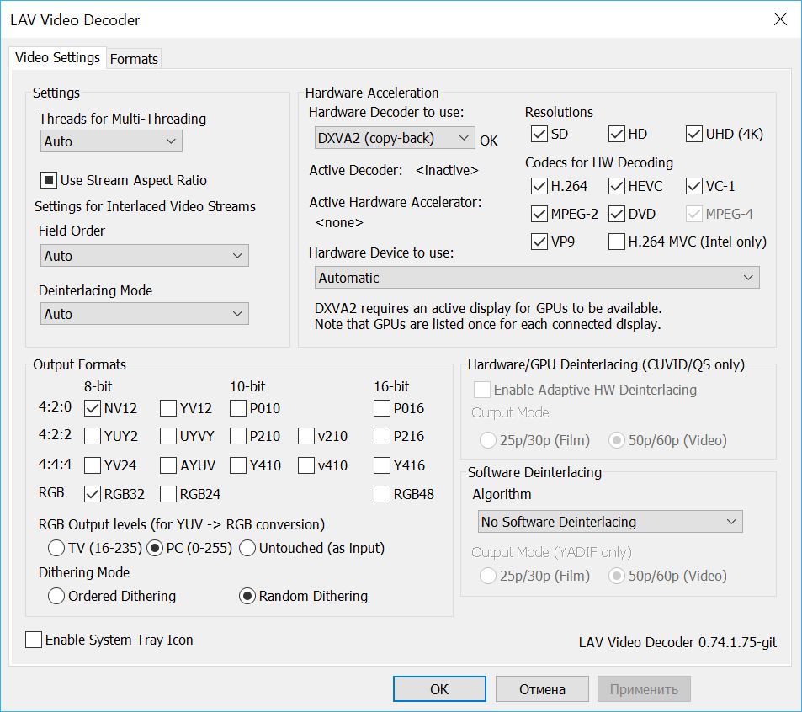Enable H.264 MVC (Intel only)
The height and width of the screenshot is (712, 802).
617,242
